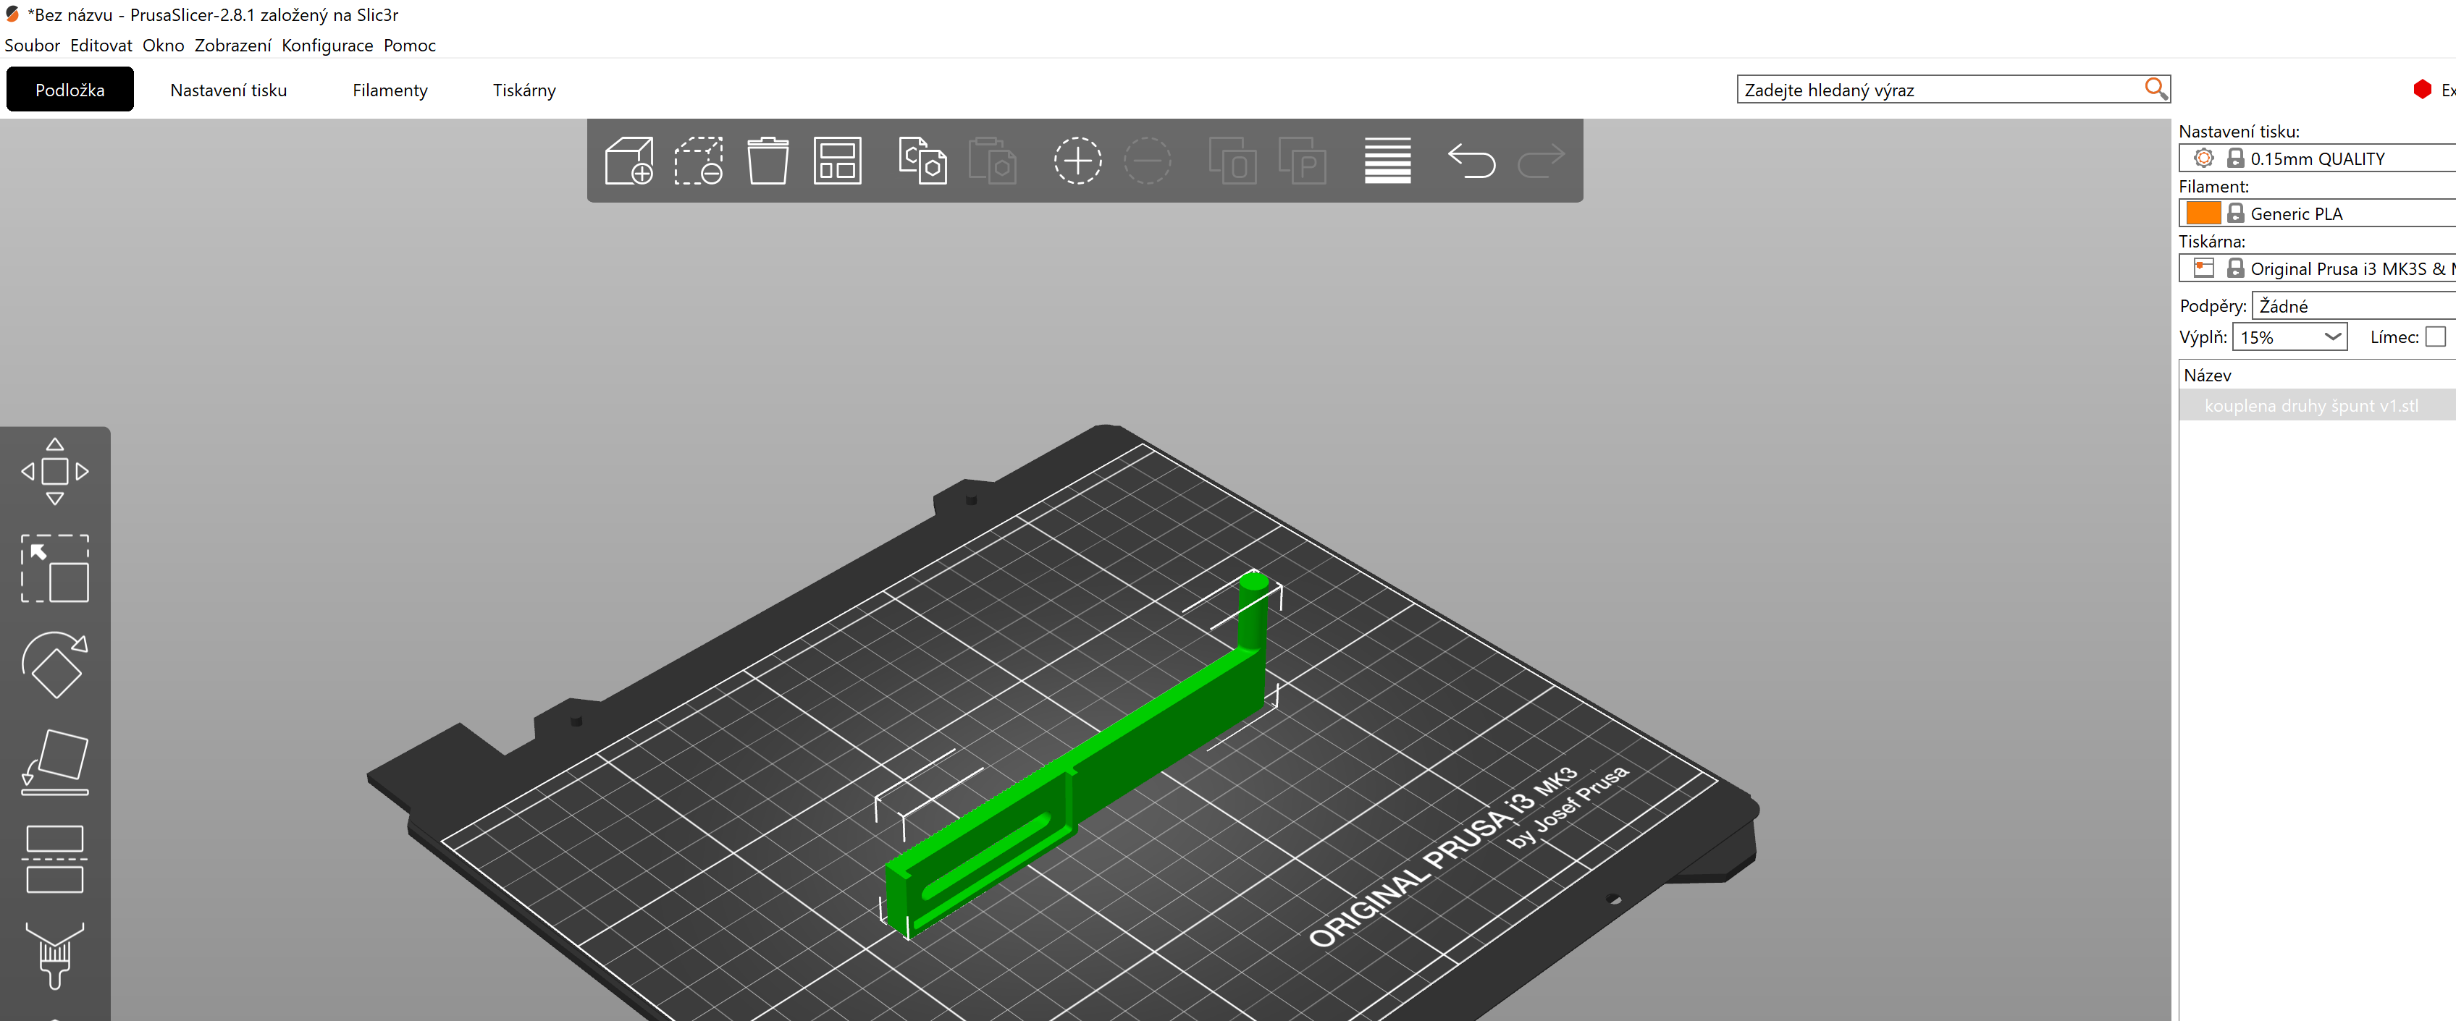Image resolution: width=2456 pixels, height=1021 pixels.
Task: Open the Zobrazení menu
Action: pyautogui.click(x=232, y=45)
